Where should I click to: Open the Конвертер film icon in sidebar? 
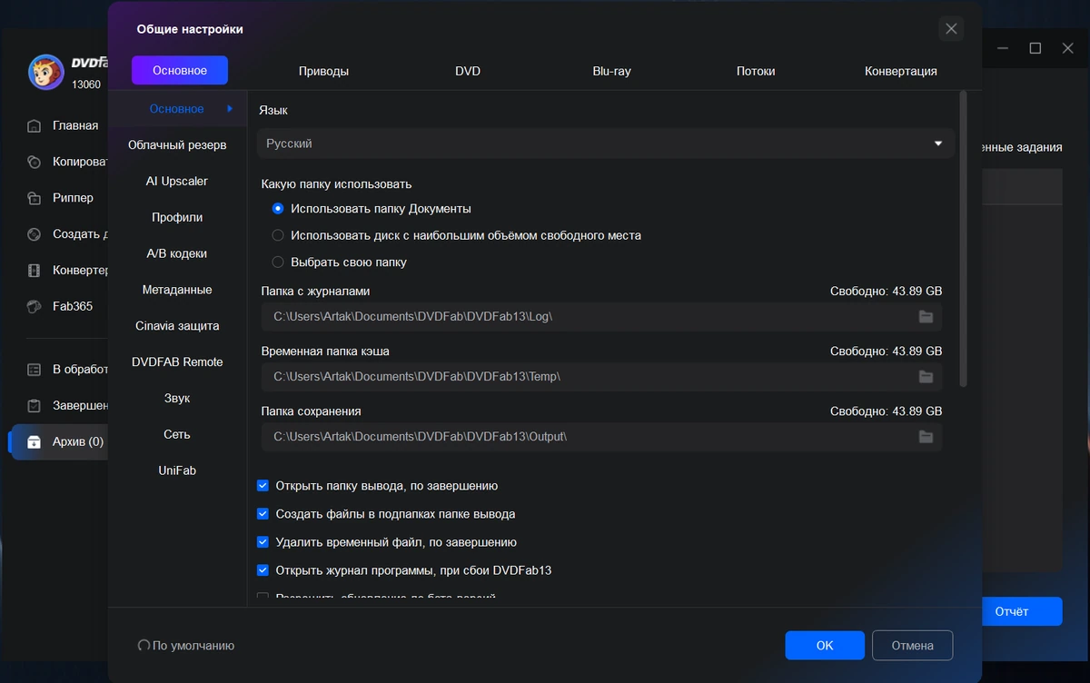click(35, 271)
